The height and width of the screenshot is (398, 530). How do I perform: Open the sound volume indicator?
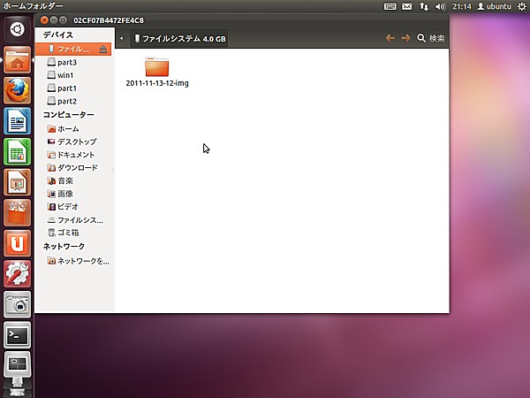click(441, 6)
